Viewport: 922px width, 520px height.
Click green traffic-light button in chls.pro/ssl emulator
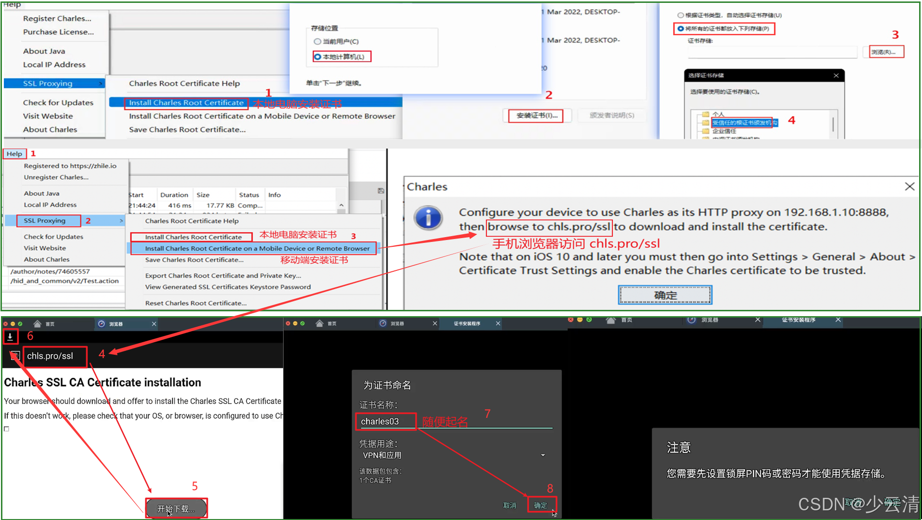coord(20,324)
